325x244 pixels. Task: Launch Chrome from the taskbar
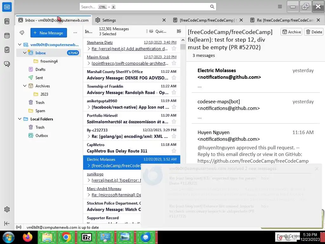tap(66, 237)
